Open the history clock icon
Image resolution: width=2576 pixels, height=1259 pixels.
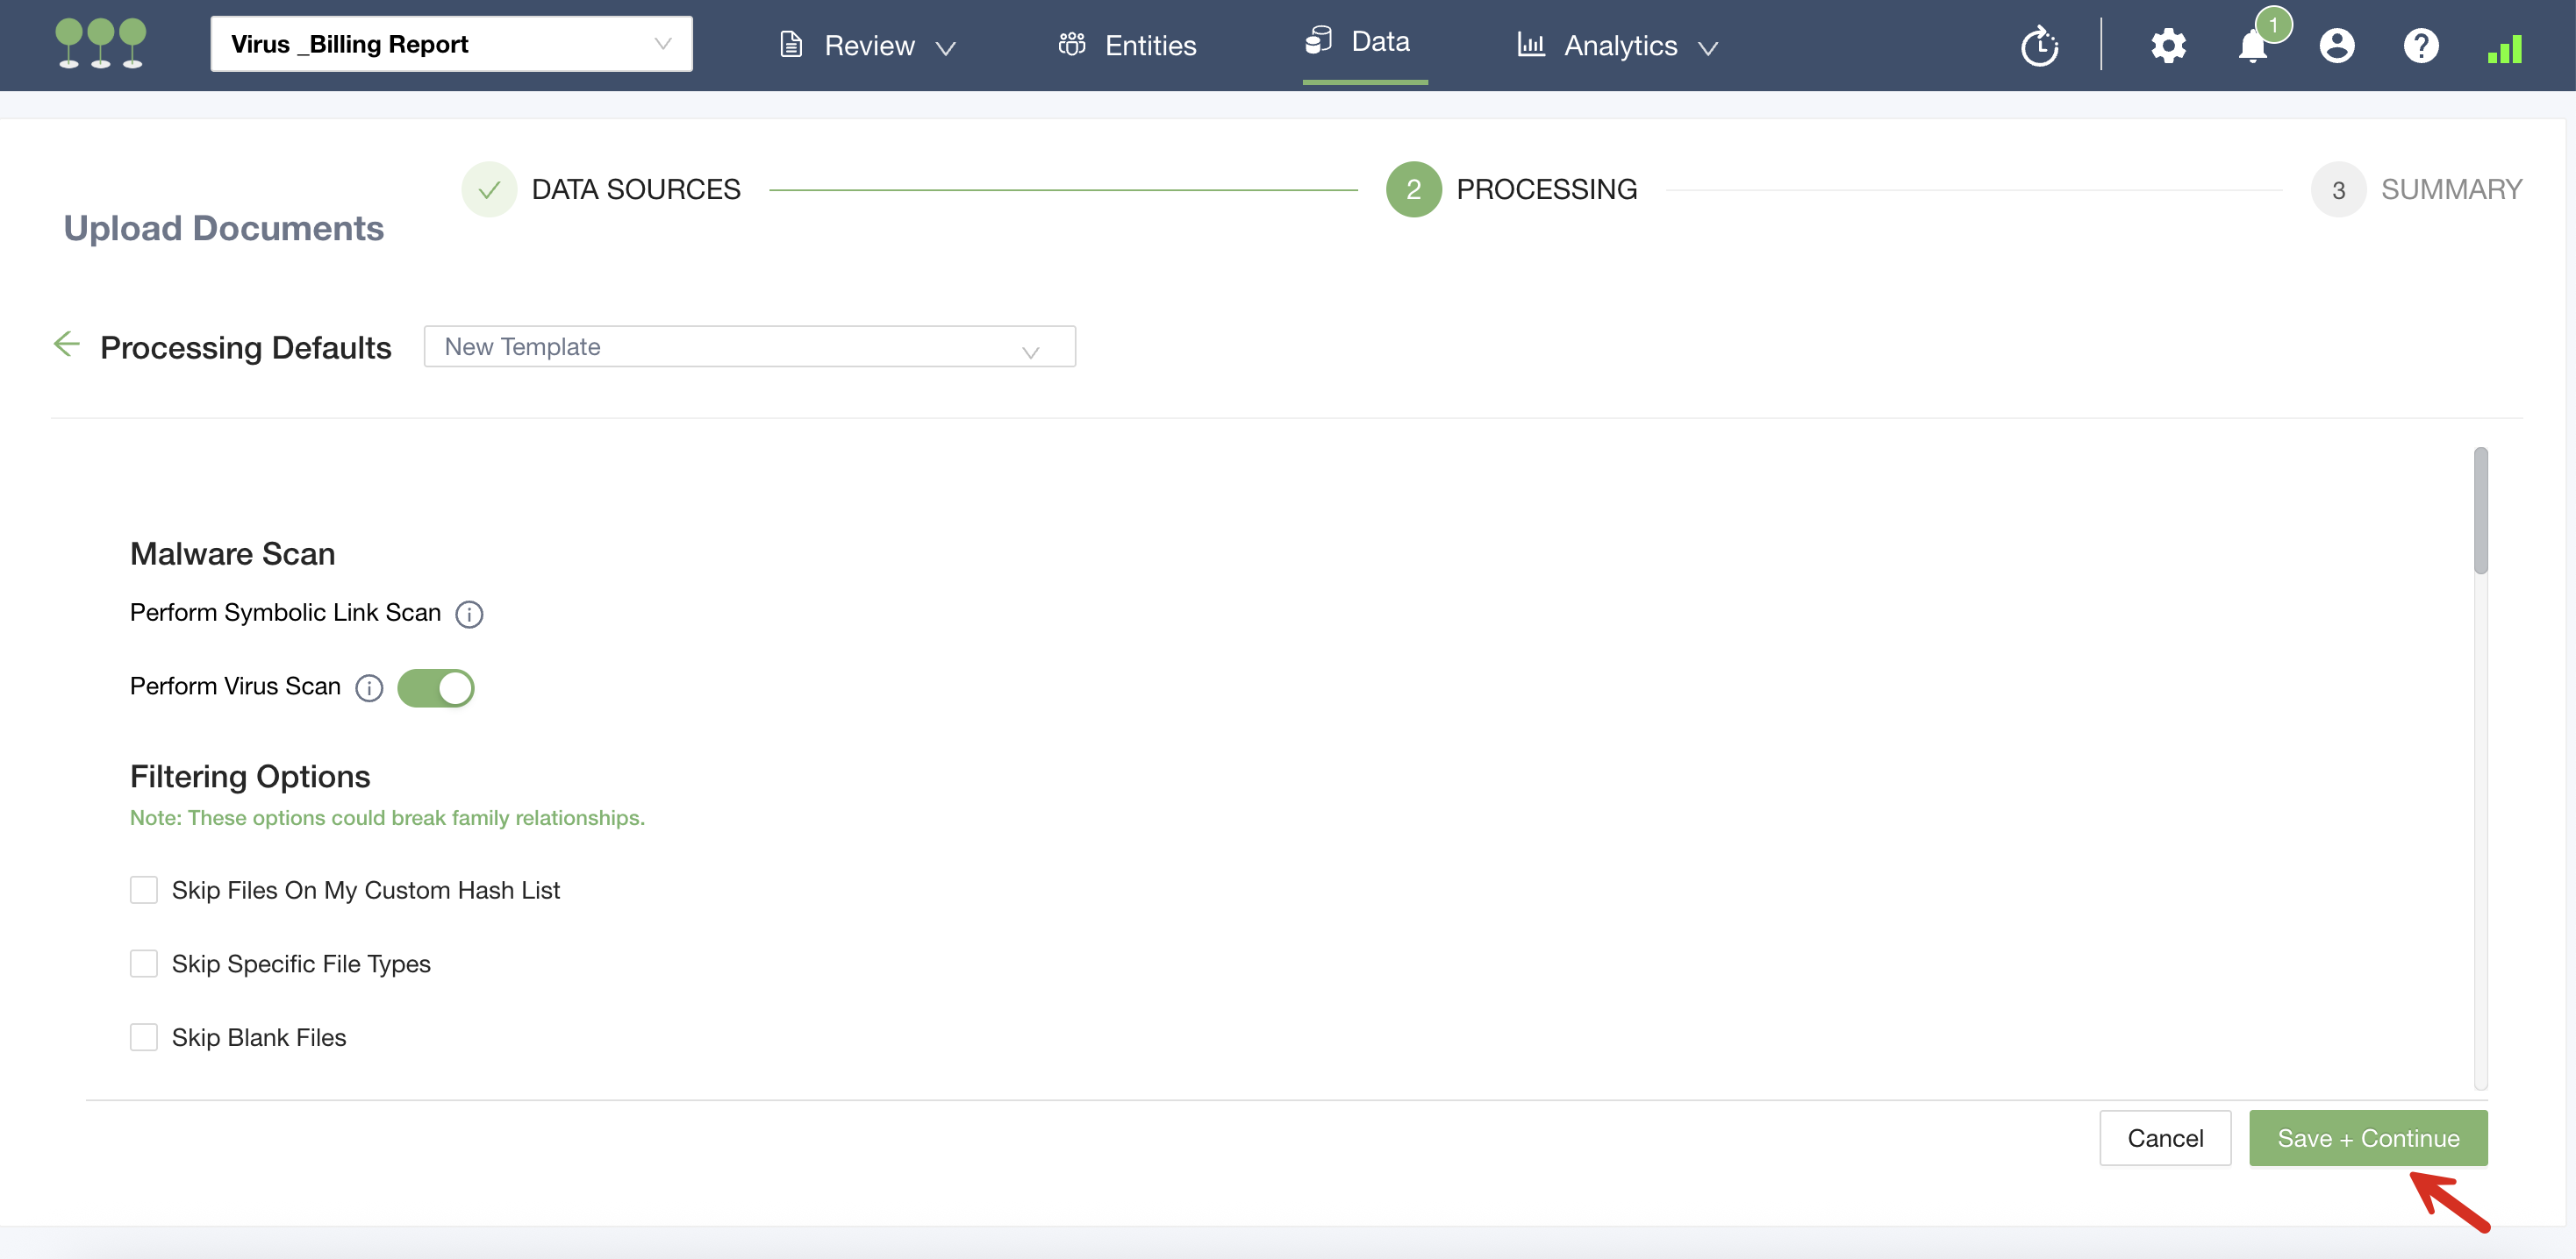(x=2038, y=46)
